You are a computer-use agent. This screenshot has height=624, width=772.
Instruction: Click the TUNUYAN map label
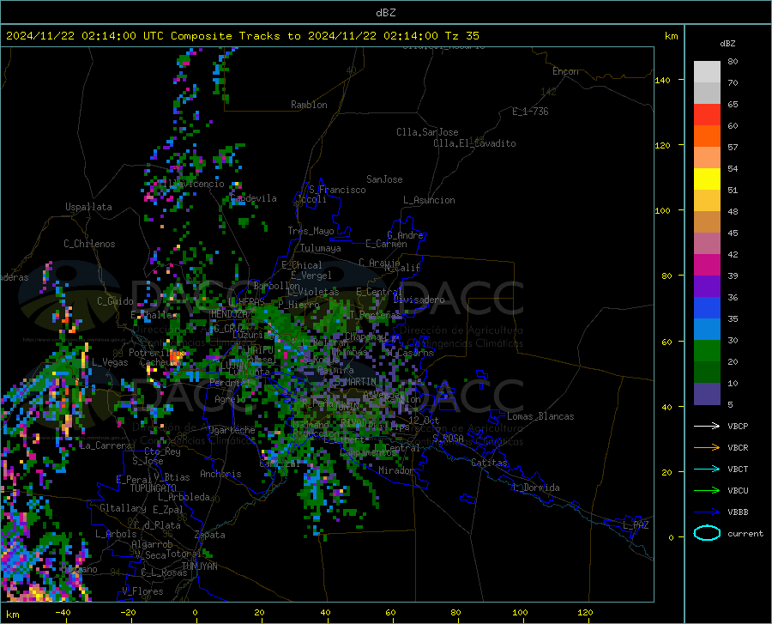[x=199, y=566]
